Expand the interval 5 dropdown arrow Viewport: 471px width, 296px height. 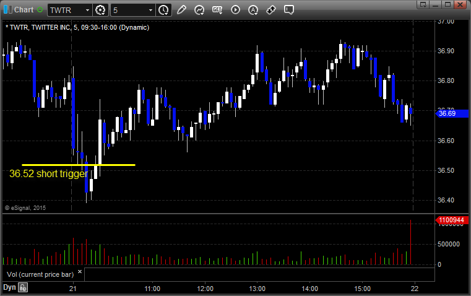click(151, 10)
